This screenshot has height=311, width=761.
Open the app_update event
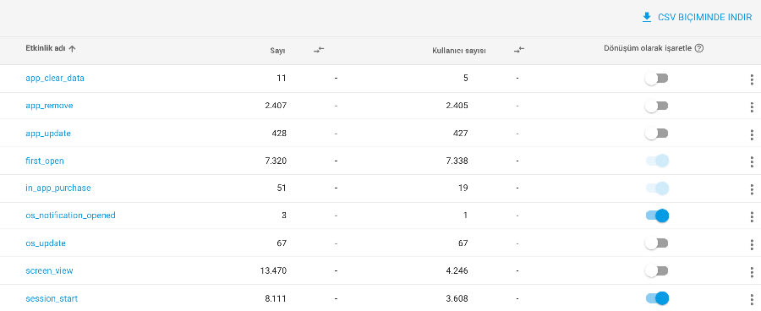pos(48,133)
